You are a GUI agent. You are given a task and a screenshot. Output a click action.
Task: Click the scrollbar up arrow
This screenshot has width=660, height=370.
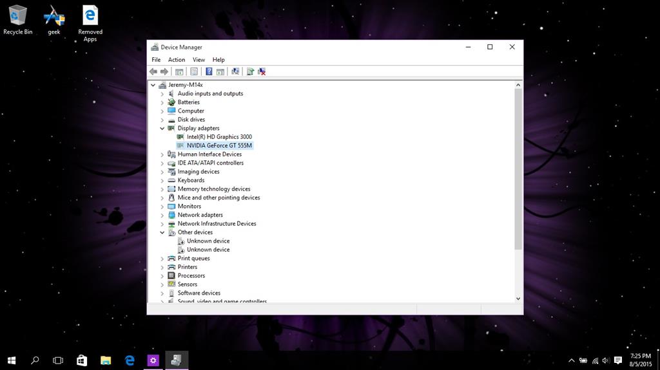(x=518, y=85)
